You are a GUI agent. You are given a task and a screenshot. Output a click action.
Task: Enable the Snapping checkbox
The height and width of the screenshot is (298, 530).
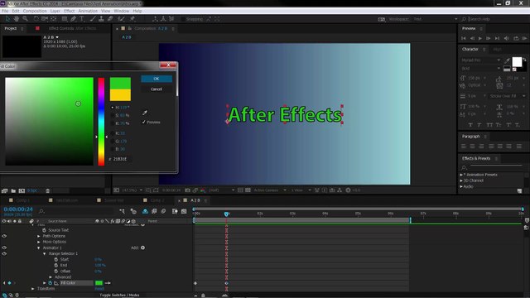(x=183, y=19)
